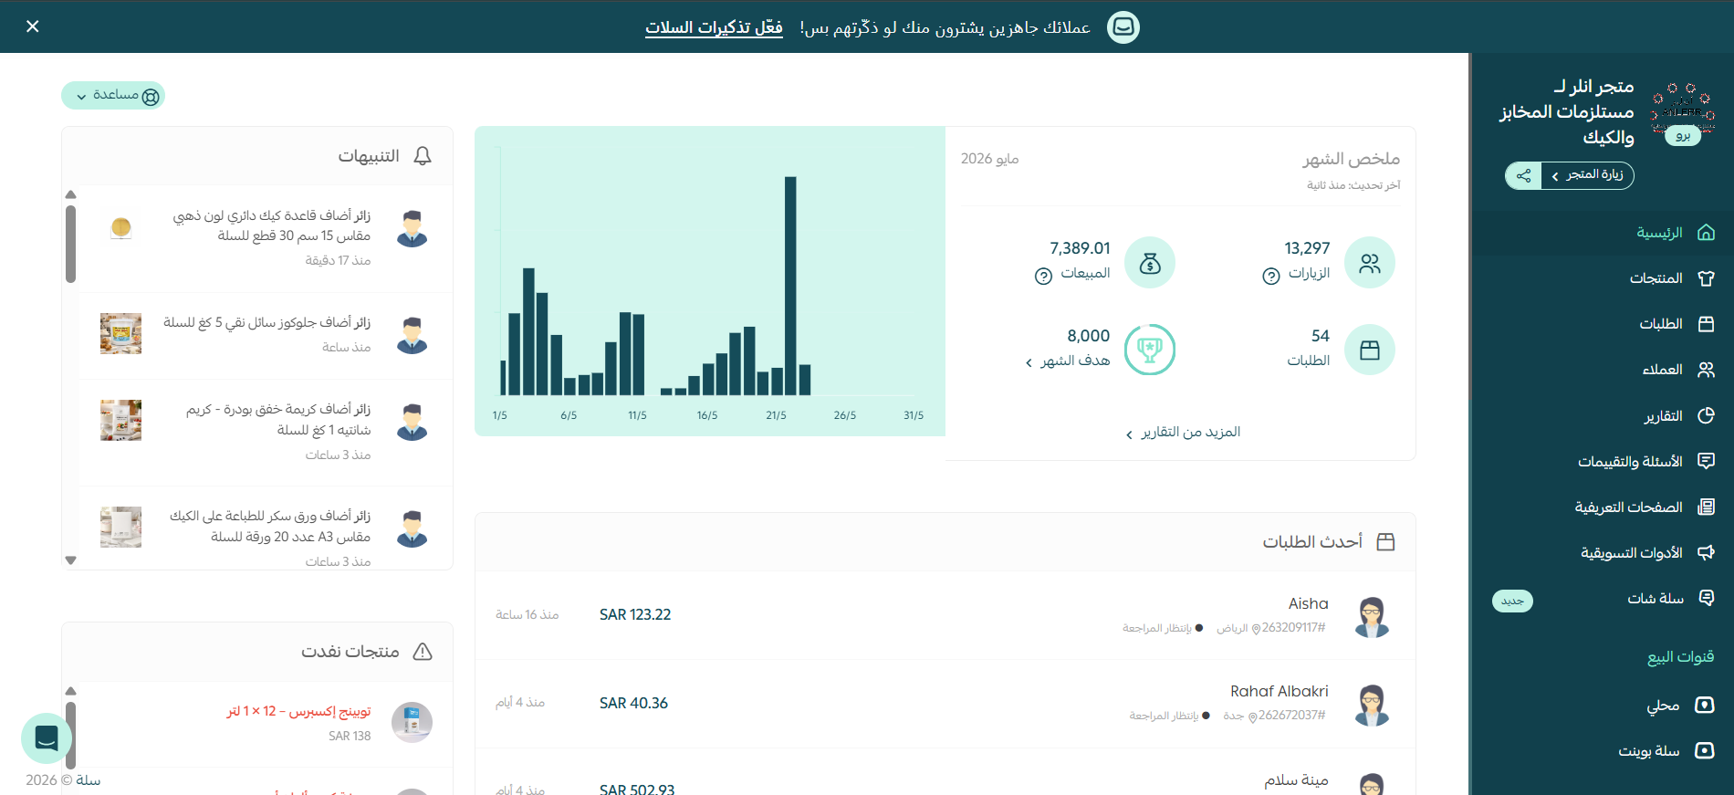The height and width of the screenshot is (795, 1734).
Task: Open the floating chat widget button
Action: pyautogui.click(x=47, y=738)
